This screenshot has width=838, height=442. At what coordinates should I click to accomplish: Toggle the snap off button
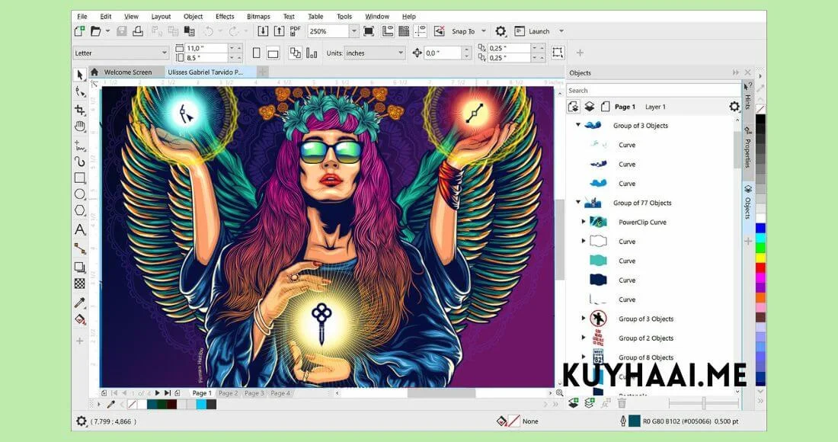coord(440,31)
